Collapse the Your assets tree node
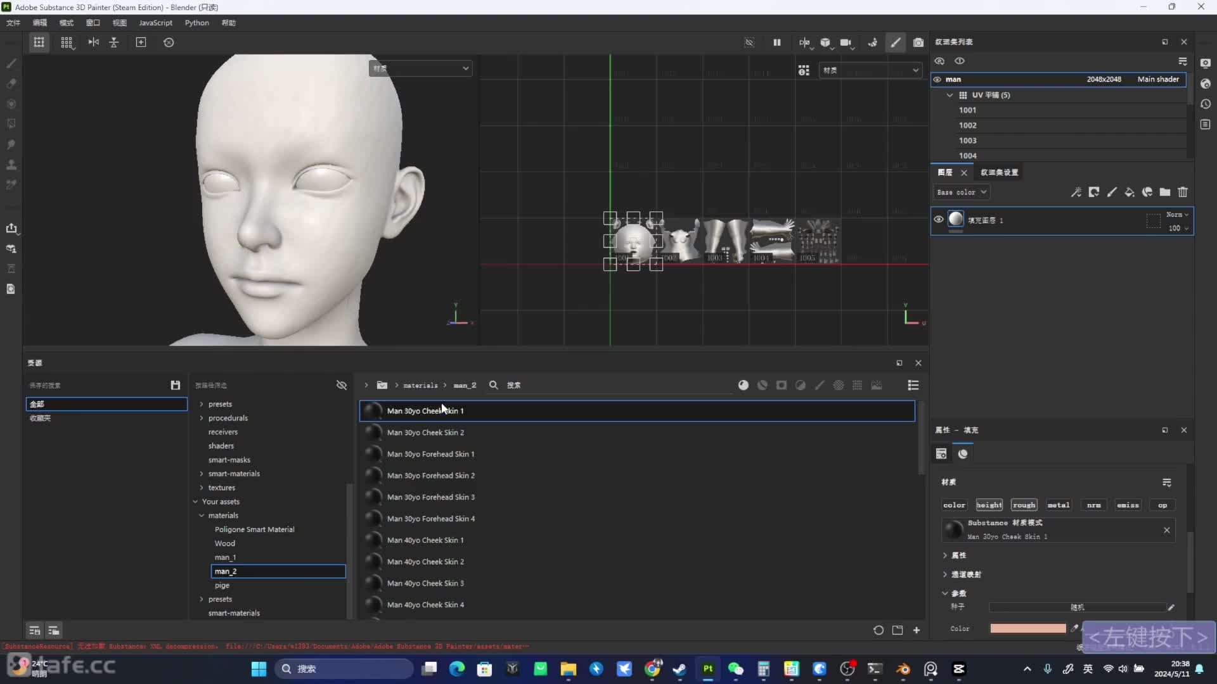This screenshot has width=1217, height=684. click(195, 502)
